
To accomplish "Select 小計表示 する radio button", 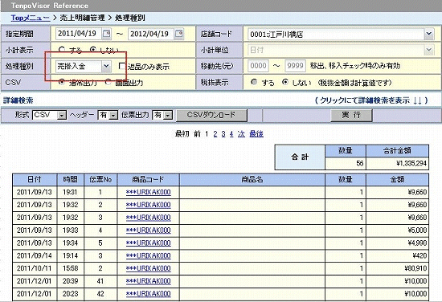I will [62, 50].
